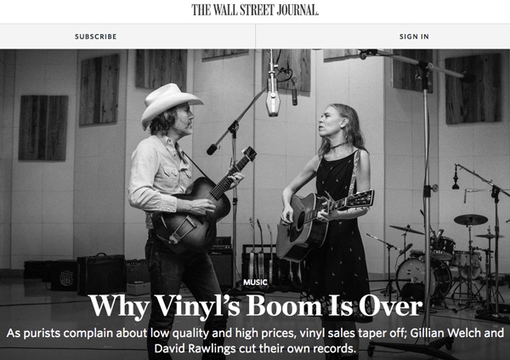Click the drum kit in the photo
This screenshot has height=360, width=510.
click(439, 257)
